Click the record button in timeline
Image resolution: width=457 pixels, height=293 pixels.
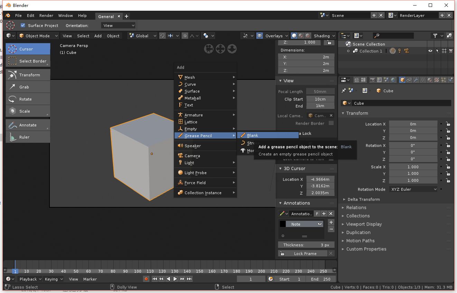pos(146,279)
